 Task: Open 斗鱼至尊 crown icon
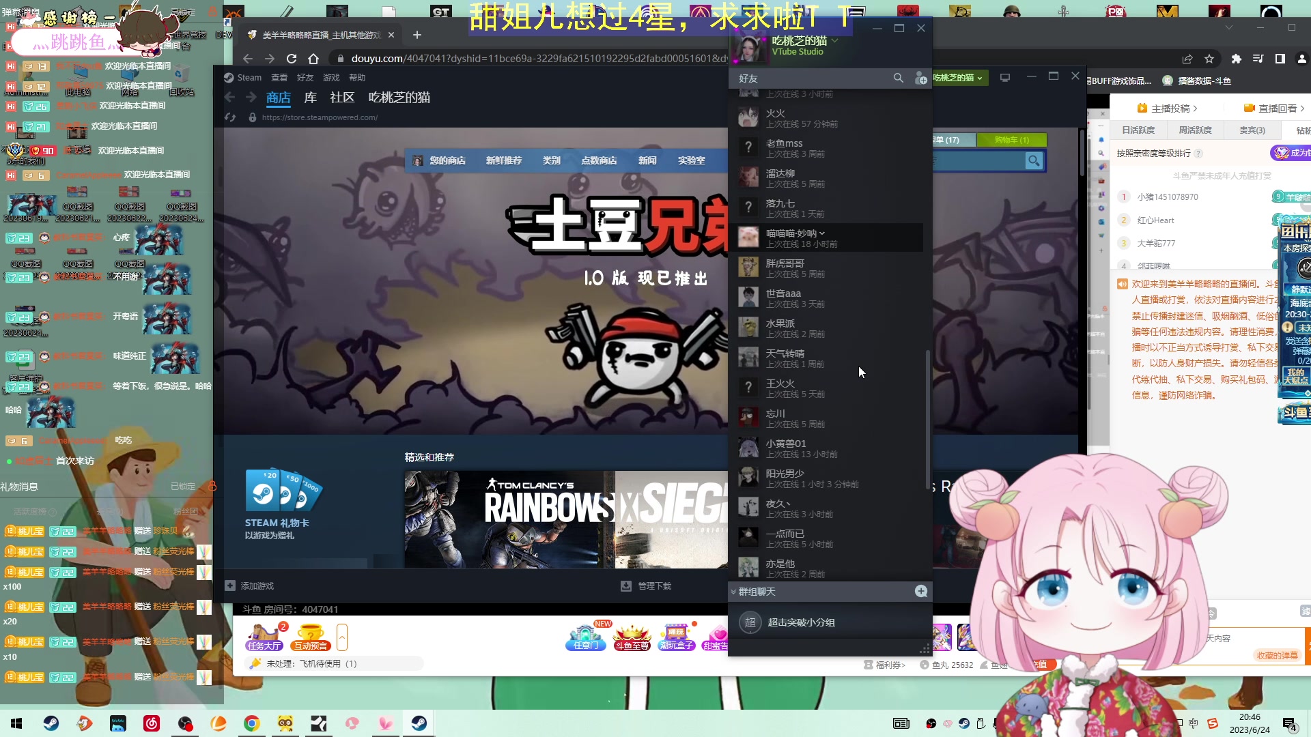[x=632, y=637]
